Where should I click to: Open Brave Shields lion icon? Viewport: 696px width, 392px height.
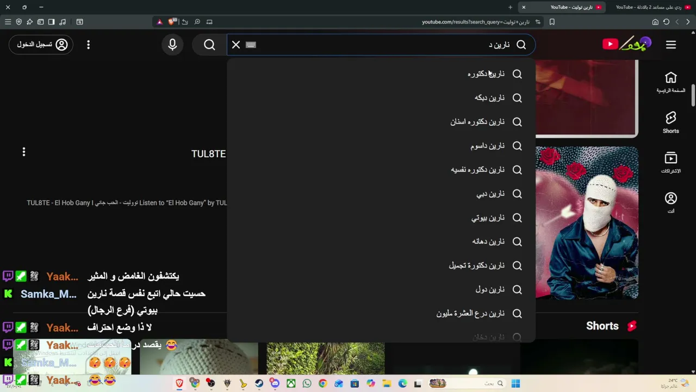point(172,22)
